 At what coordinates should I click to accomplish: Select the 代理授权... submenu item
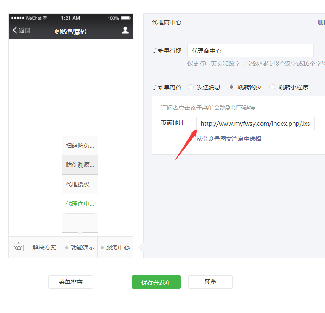[80, 184]
